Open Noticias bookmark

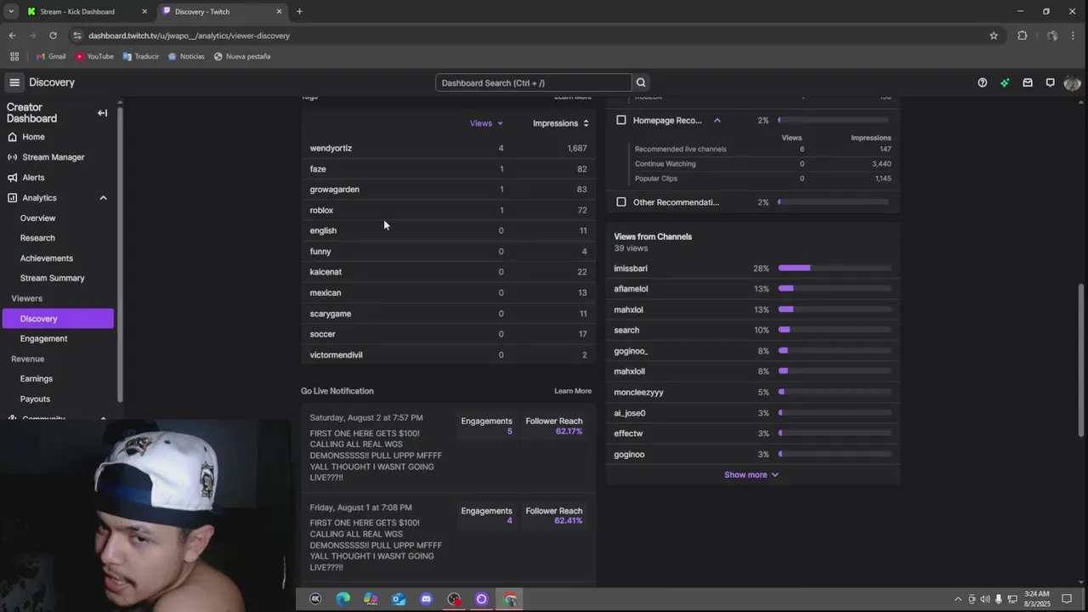click(186, 56)
